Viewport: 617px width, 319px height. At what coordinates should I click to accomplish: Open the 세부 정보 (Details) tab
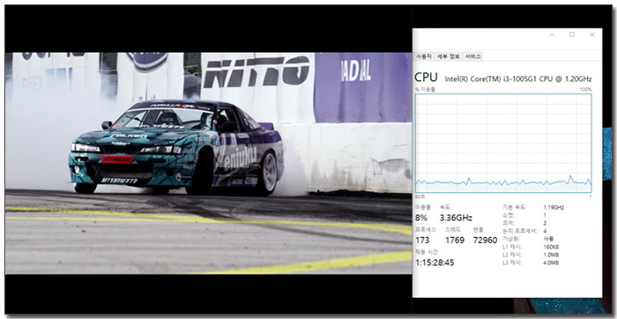449,56
